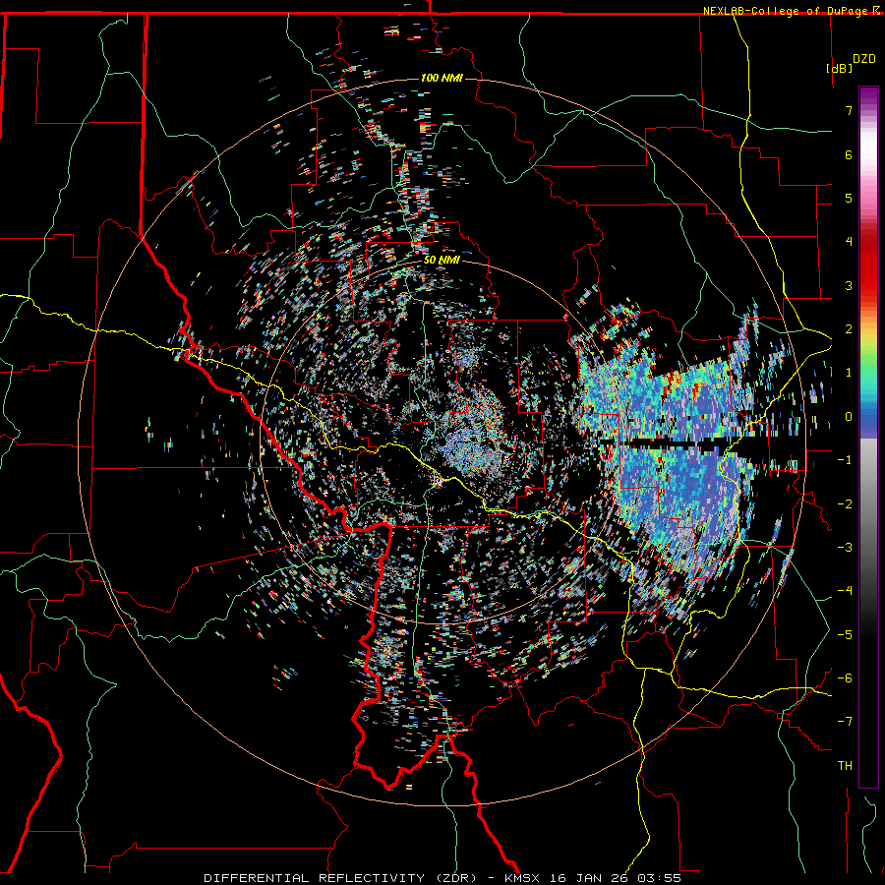Click the 2 value on the color scale
885x885 pixels.
(x=849, y=329)
